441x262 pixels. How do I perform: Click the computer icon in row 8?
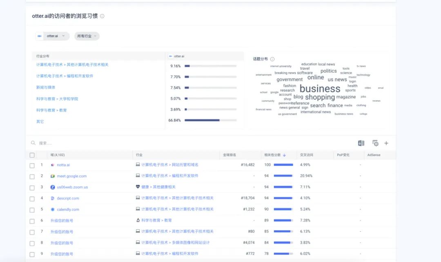pos(138,242)
